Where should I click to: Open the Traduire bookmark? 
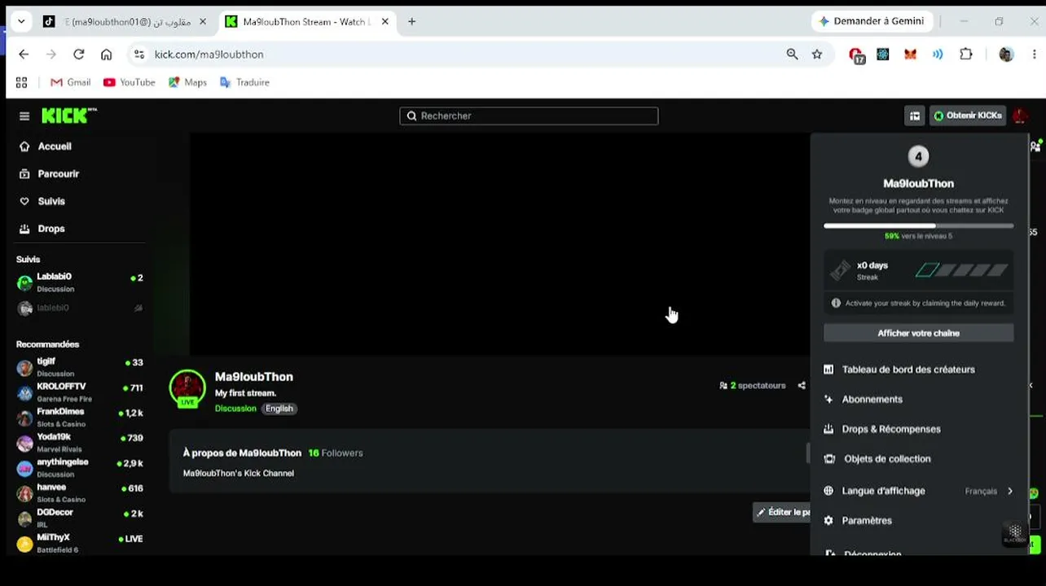pyautogui.click(x=244, y=82)
